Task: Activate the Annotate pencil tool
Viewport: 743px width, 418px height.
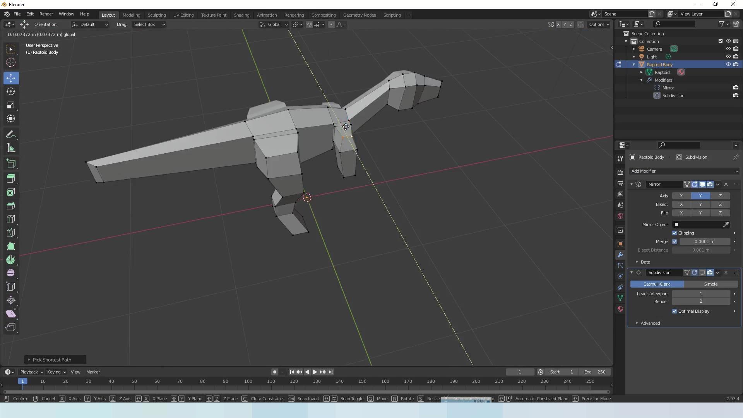Action: 11,135
